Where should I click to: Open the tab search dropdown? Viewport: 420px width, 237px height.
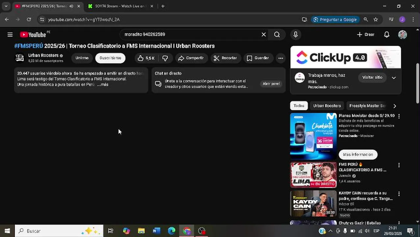tap(6, 6)
